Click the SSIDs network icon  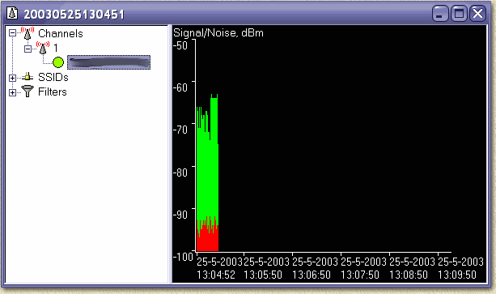[28, 77]
